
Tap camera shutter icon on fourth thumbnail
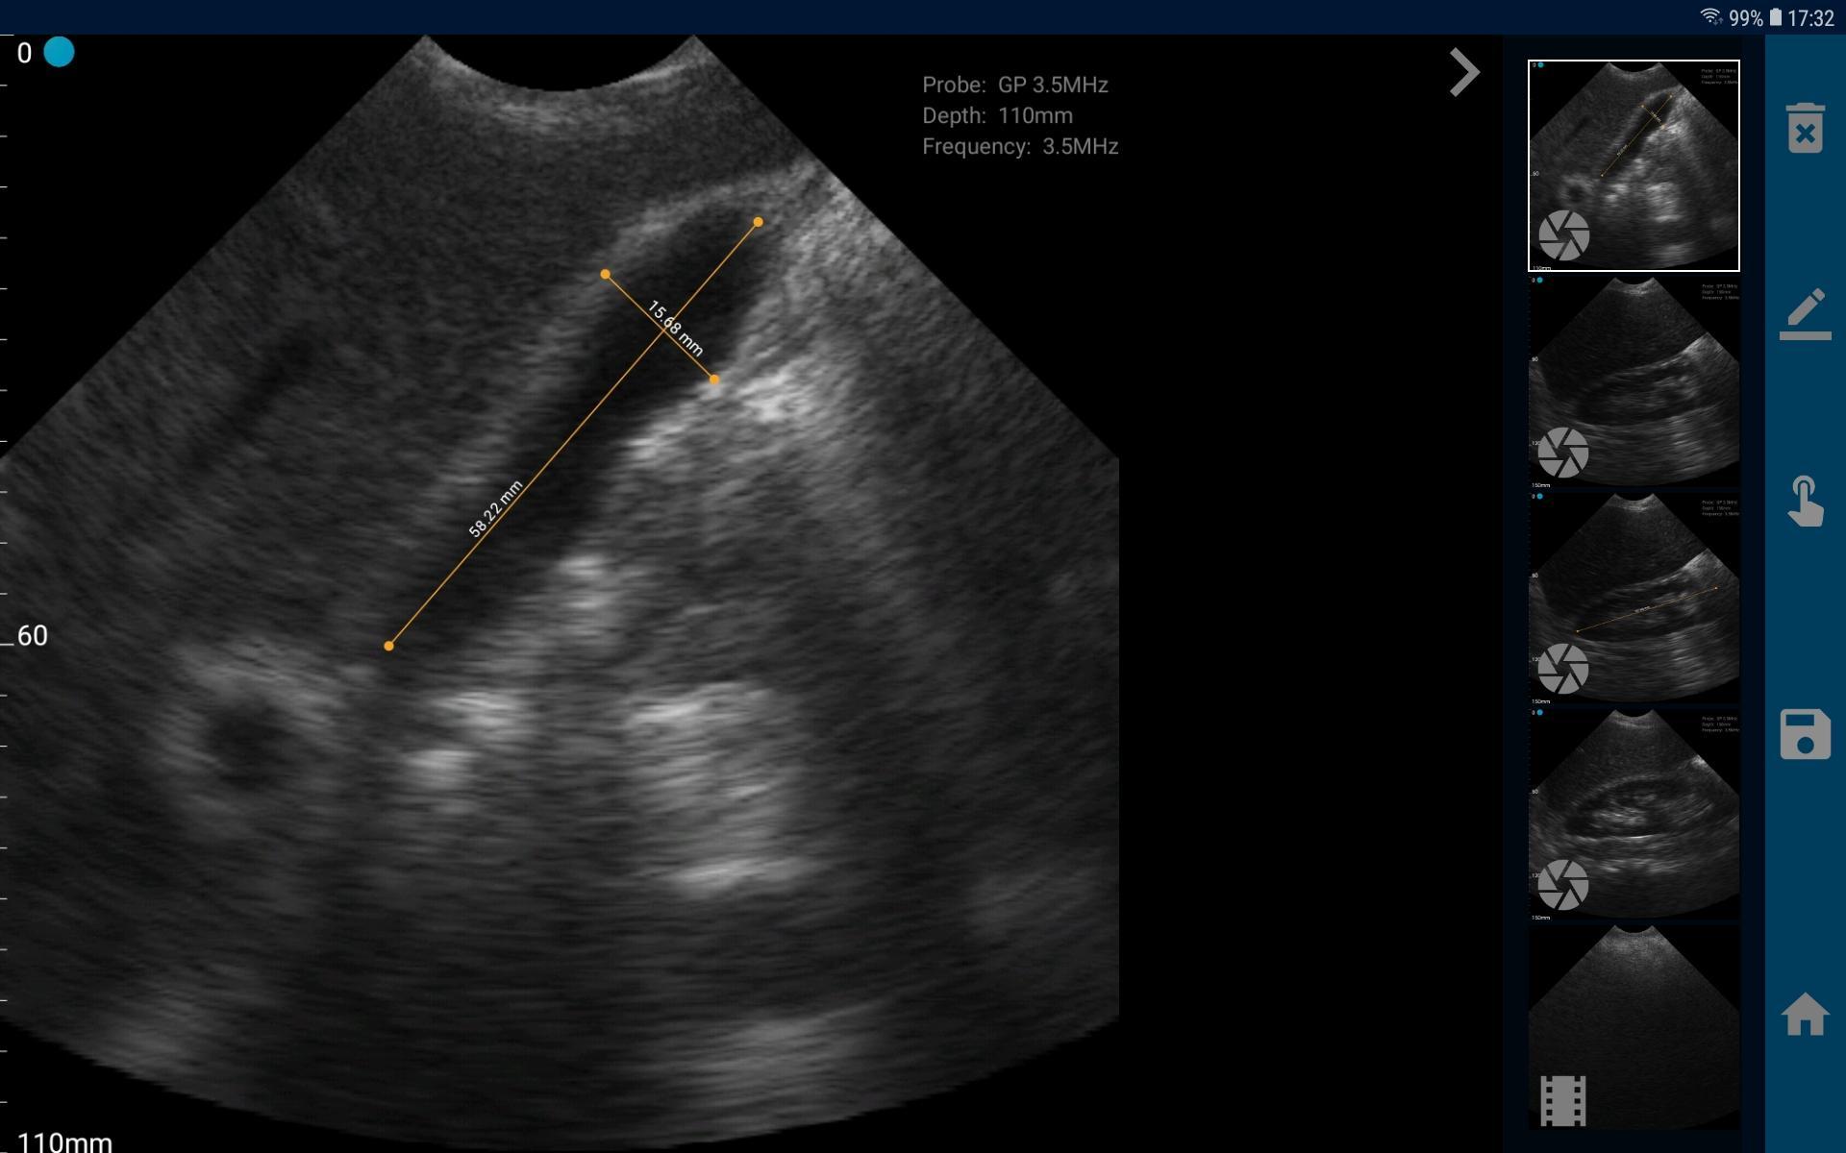[x=1562, y=884]
